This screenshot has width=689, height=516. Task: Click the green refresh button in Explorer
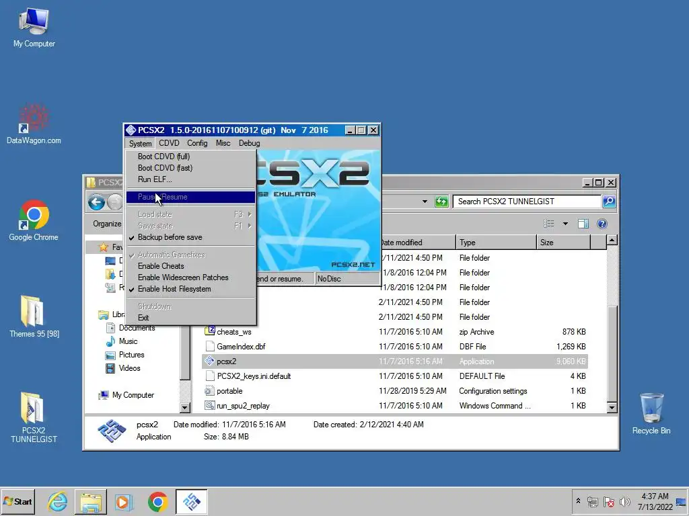(x=441, y=202)
